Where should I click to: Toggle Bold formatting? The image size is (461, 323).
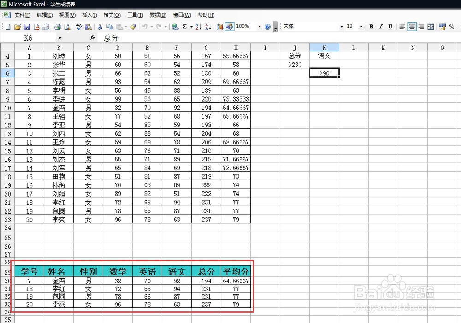[x=371, y=27]
